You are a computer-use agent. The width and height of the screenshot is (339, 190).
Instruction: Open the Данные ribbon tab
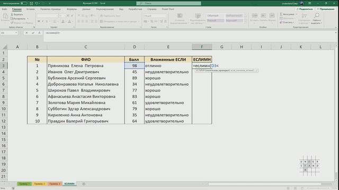pos(86,9)
